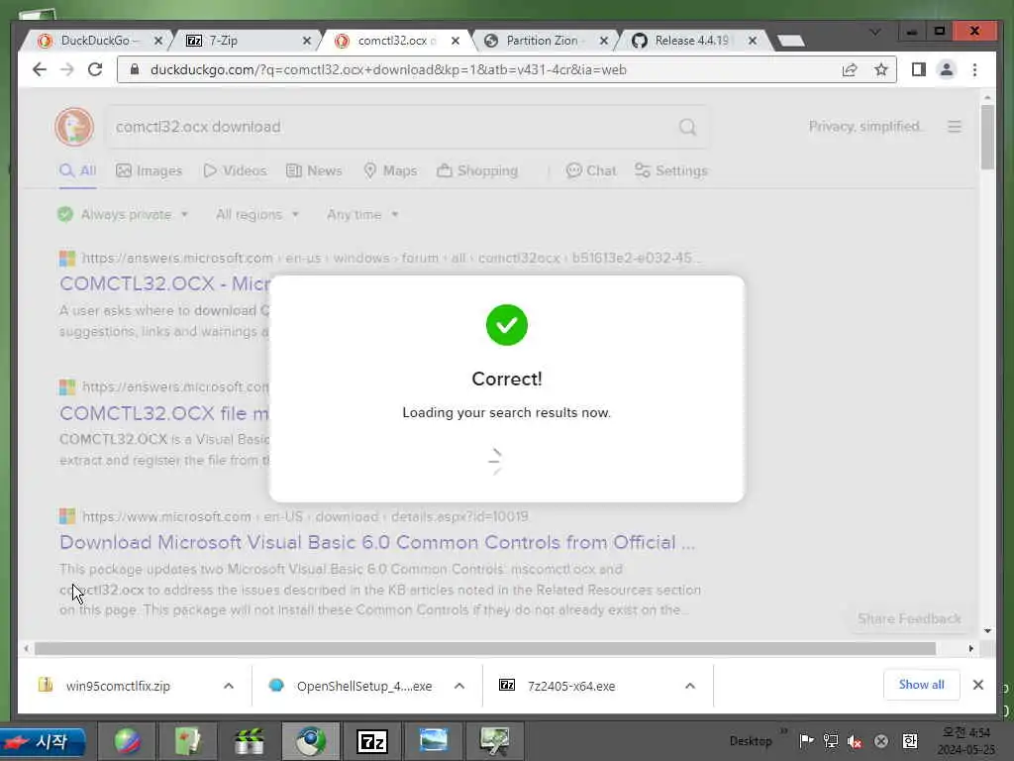Click the muted volume tray icon
This screenshot has height=761, width=1014.
coord(855,741)
